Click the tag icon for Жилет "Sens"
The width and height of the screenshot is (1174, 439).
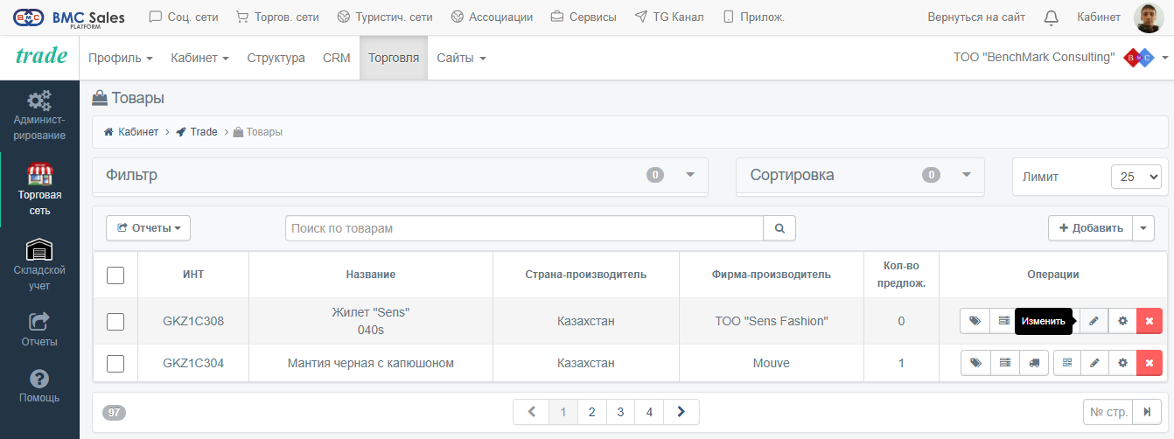(x=975, y=321)
